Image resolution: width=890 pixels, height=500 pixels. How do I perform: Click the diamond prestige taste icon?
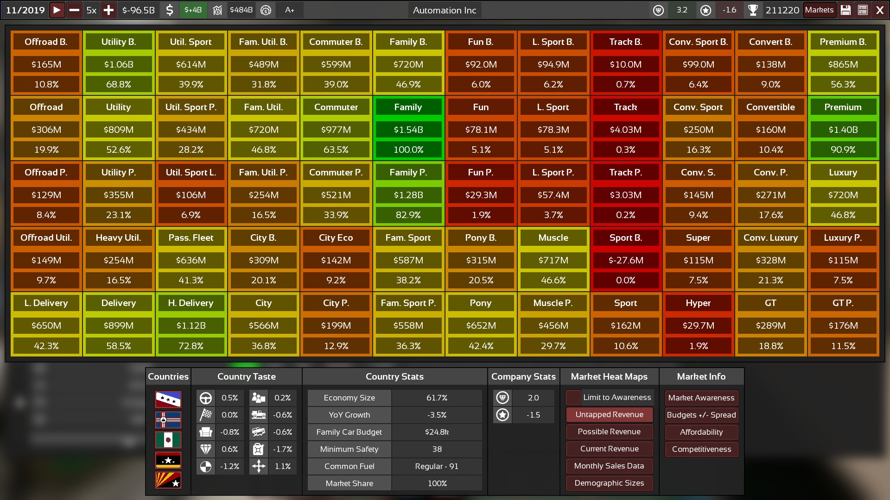206,450
